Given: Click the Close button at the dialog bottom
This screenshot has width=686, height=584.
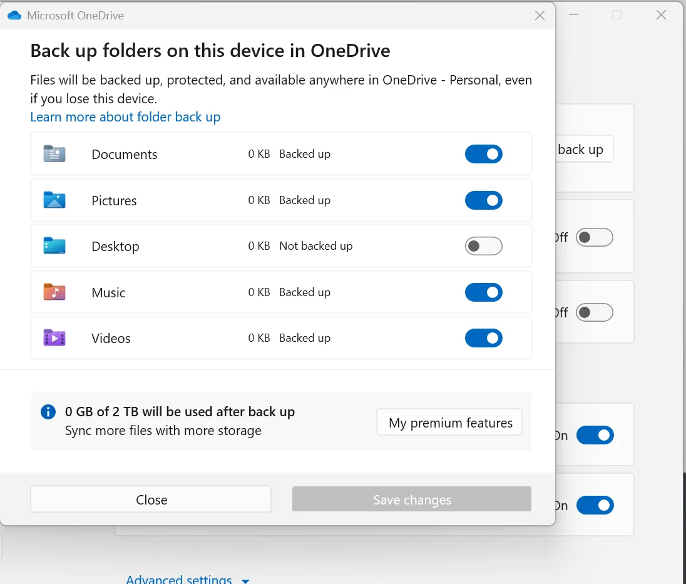Looking at the screenshot, I should click(151, 499).
